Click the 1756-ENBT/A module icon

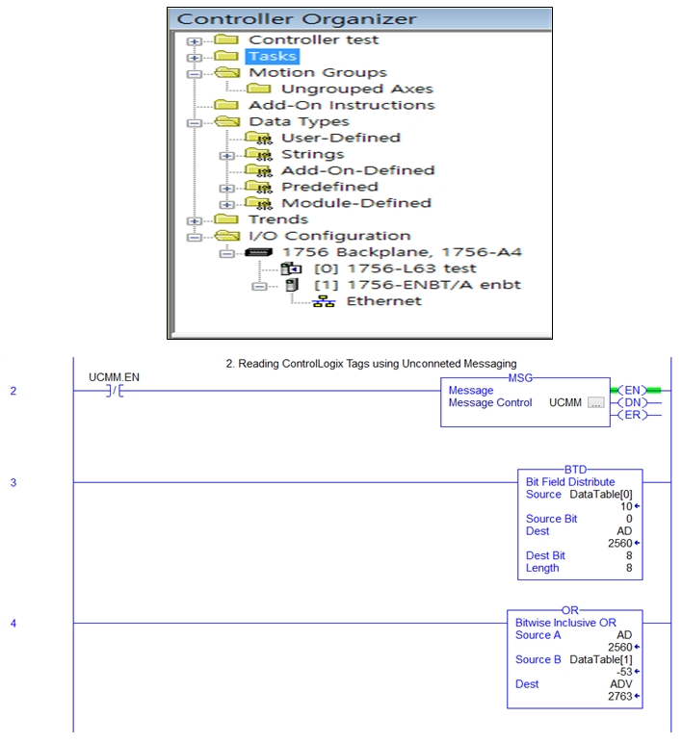coord(292,285)
